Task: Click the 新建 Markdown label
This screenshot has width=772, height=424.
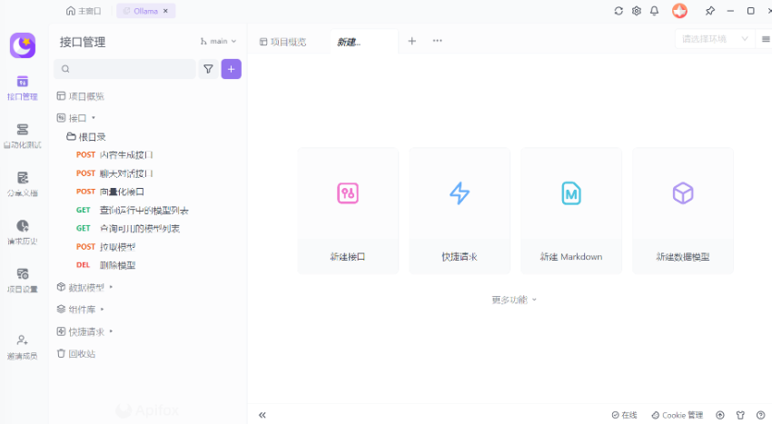Action: pos(571,257)
